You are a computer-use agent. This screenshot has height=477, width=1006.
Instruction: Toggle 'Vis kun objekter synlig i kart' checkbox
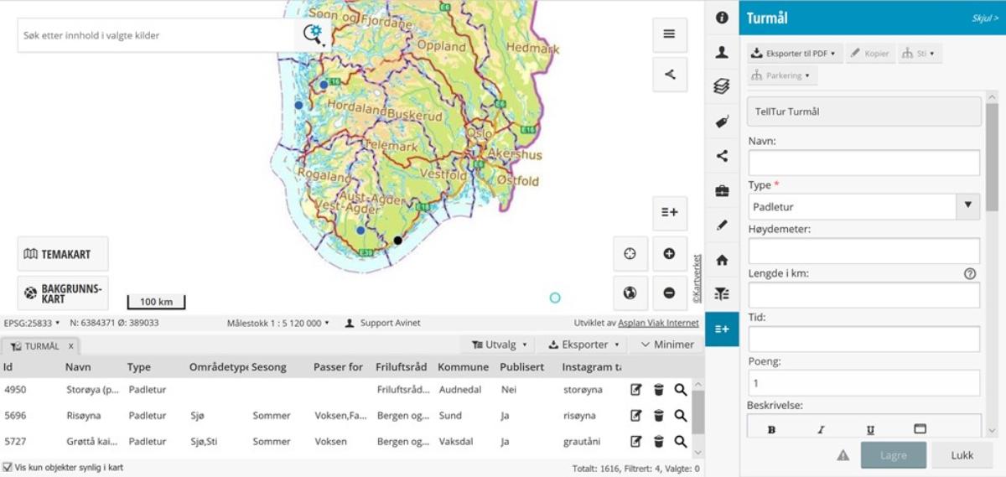point(8,468)
